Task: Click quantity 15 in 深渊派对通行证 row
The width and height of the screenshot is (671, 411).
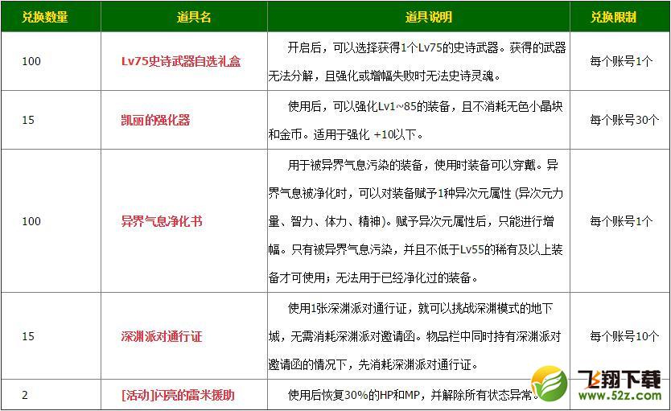Action: tap(28, 336)
